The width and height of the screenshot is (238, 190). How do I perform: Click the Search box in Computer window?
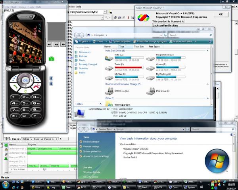[190, 35]
